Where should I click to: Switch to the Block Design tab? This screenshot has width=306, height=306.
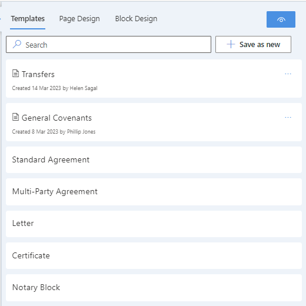pyautogui.click(x=136, y=19)
